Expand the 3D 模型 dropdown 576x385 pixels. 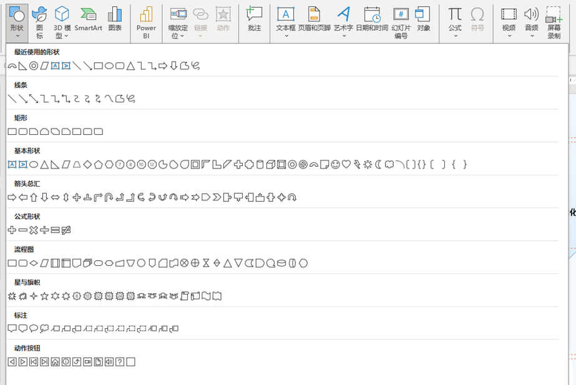coord(62,23)
